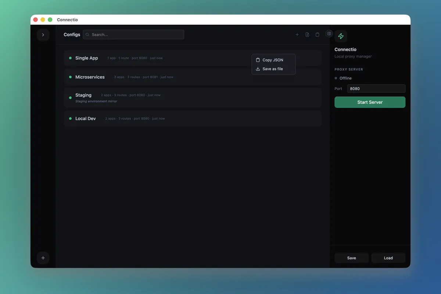Focus the Search configs field
The width and height of the screenshot is (441, 294).
click(x=133, y=35)
